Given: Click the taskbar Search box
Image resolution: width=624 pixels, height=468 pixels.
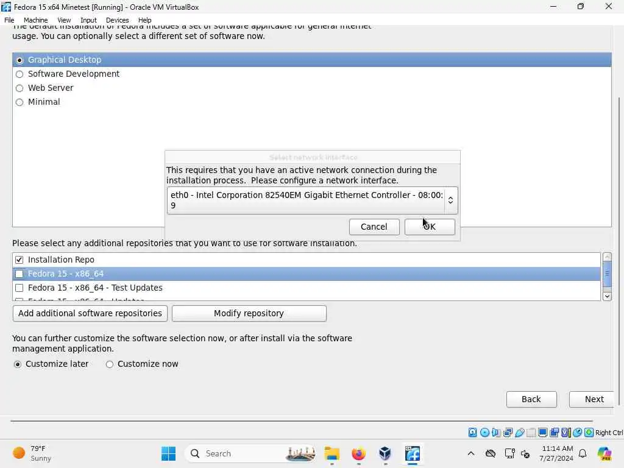Looking at the screenshot, I should click(x=250, y=453).
